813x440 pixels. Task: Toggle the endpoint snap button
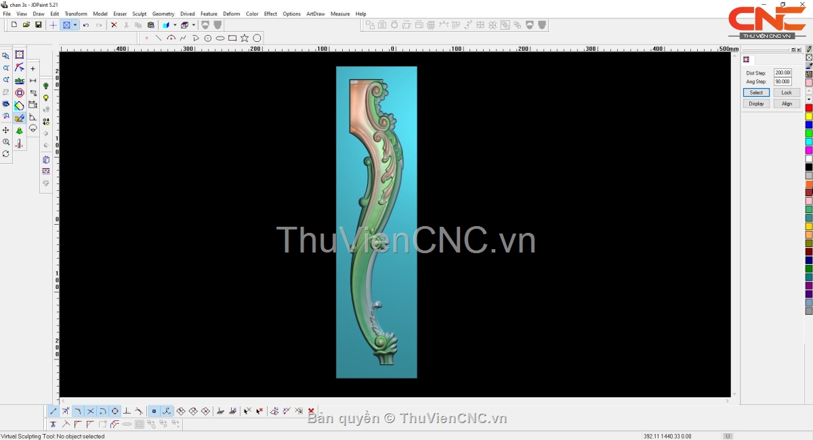tap(54, 412)
